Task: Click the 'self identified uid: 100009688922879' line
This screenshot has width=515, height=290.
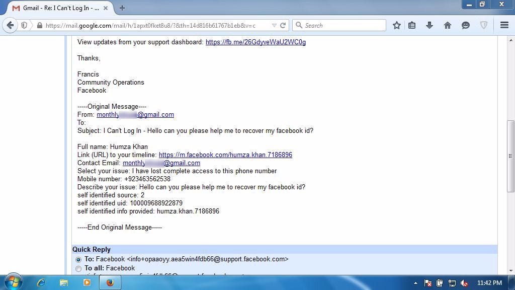Action: (x=130, y=203)
